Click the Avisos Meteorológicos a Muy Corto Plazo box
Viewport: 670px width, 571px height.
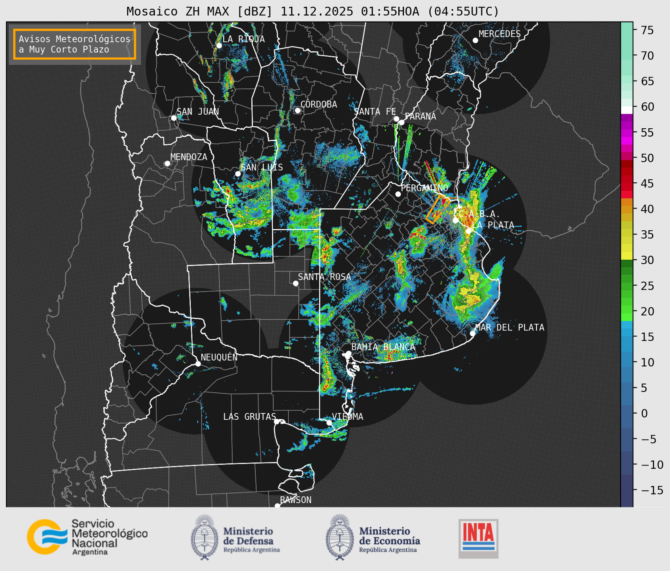75,44
